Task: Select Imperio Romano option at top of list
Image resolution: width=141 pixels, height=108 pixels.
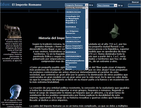Action: pyautogui.click(x=75, y=8)
